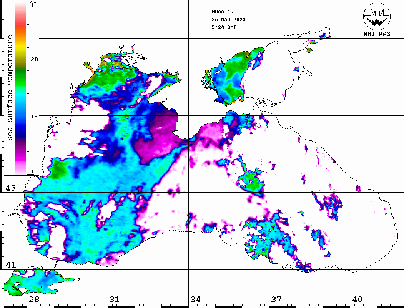Click the NOAA-15 satellite label
Image resolution: width=404 pixels, height=308 pixels.
[222, 12]
